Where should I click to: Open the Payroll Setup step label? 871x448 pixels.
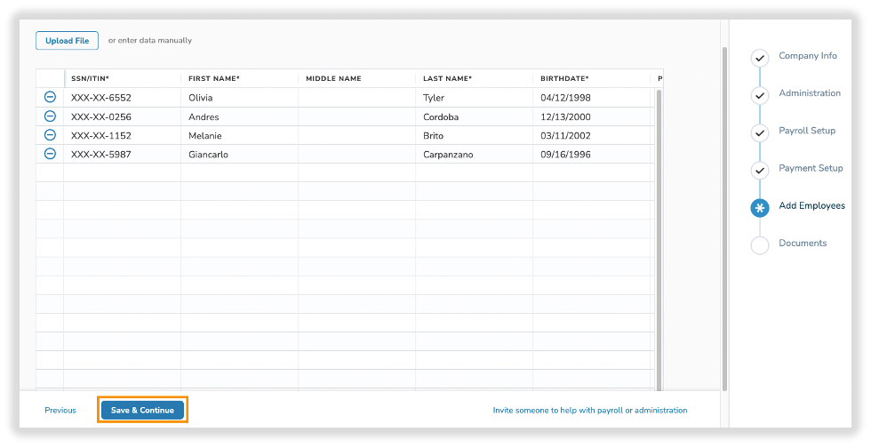(806, 131)
